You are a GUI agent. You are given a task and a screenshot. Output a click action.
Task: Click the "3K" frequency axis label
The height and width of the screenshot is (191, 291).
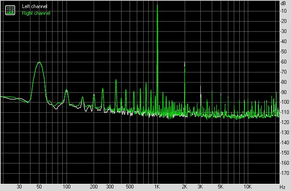(x=200, y=187)
